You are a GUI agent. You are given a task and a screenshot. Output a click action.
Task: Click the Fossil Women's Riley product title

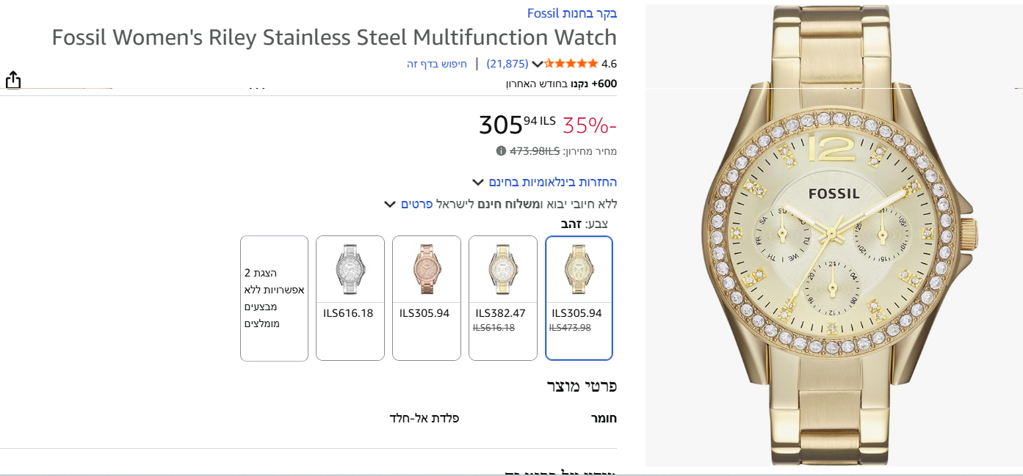click(x=334, y=37)
